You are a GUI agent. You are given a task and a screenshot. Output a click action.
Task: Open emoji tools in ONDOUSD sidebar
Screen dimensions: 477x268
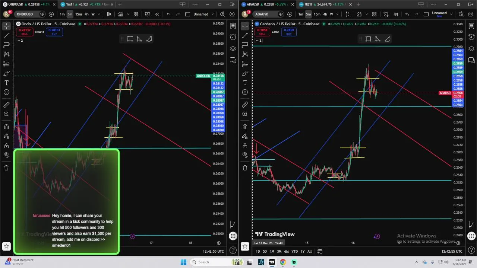pyautogui.click(x=6, y=92)
